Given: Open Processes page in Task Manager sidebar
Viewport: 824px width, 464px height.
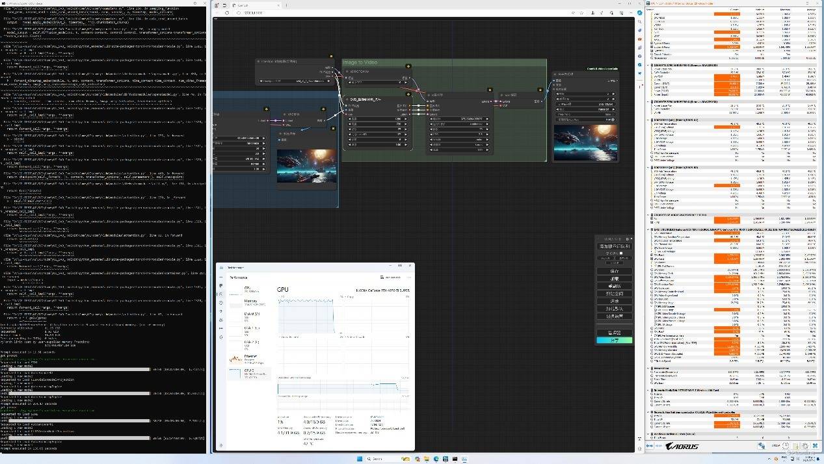Looking at the screenshot, I should pos(221,285).
